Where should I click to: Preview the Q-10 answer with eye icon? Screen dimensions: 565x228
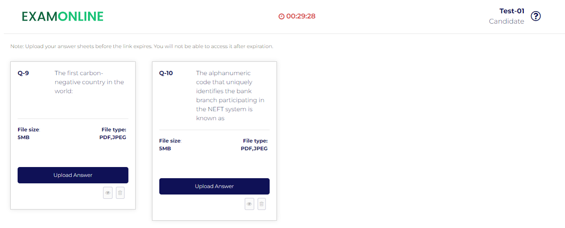click(249, 204)
